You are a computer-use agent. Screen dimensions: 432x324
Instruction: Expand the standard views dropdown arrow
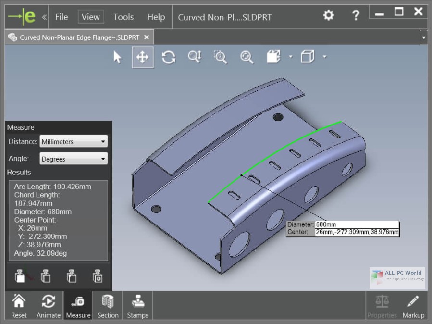click(x=325, y=57)
